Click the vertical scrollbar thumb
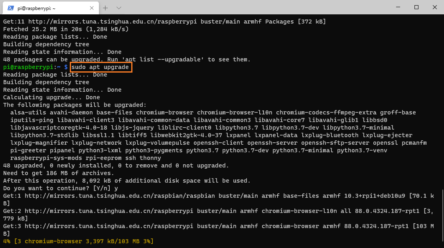Screen dimensions: 444x248 [442, 215]
